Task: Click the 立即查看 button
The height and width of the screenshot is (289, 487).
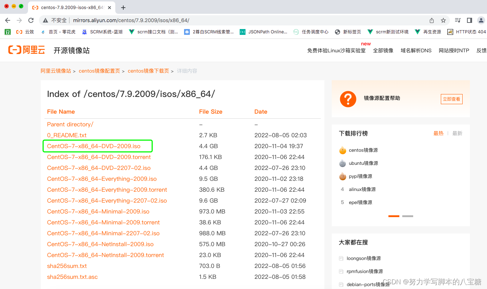Action: click(x=451, y=99)
